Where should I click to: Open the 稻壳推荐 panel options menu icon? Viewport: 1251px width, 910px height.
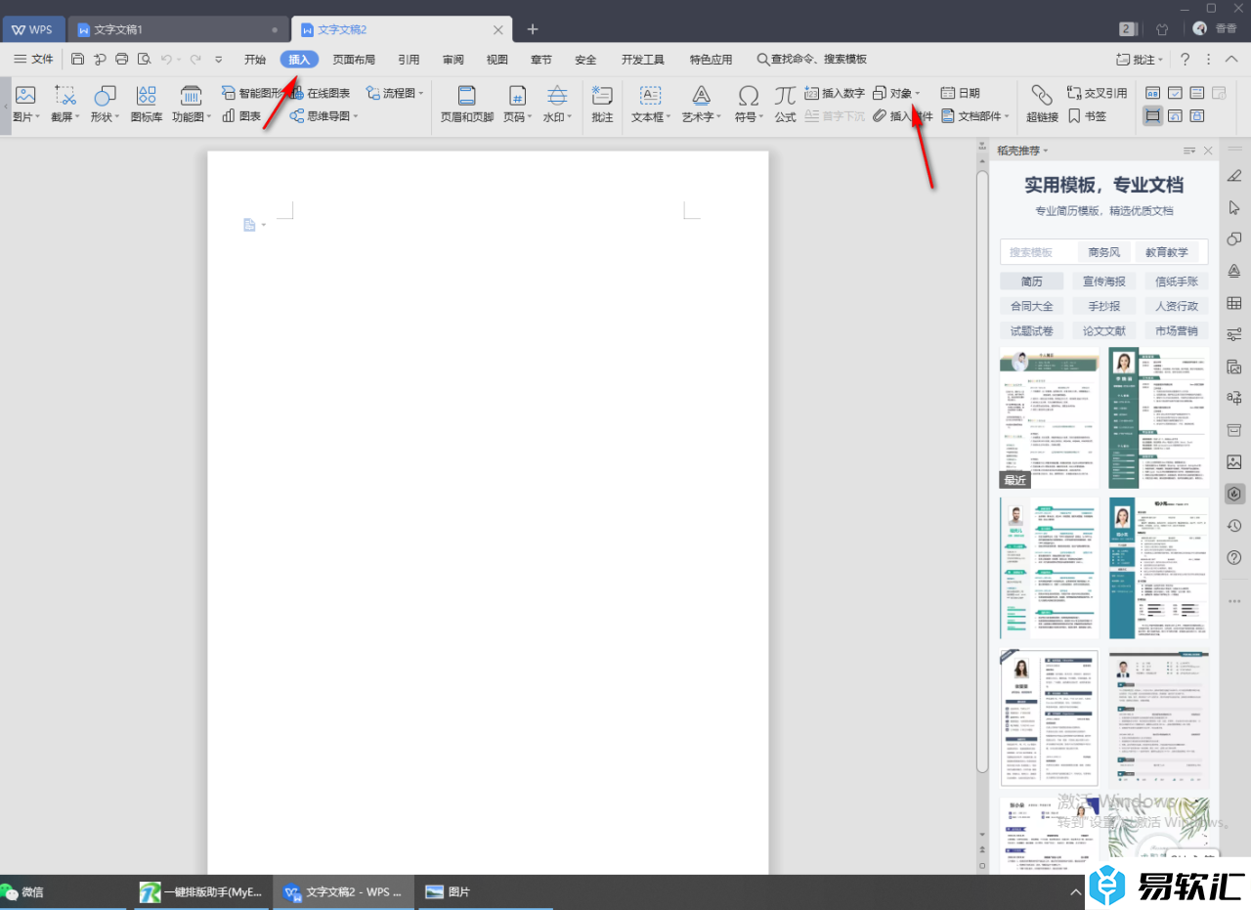coord(1189,151)
